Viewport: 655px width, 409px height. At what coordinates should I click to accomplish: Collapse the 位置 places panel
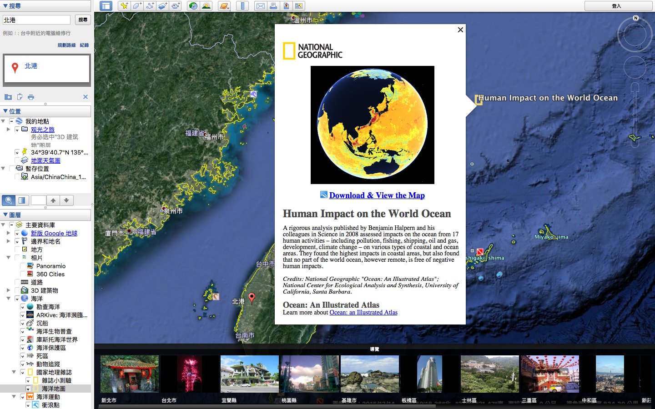coord(5,111)
